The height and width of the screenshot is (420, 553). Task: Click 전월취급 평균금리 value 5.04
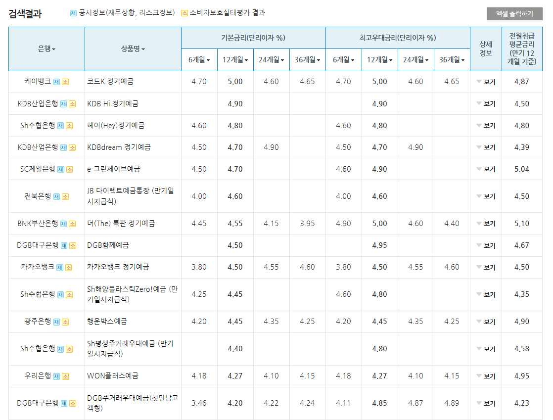[522, 169]
